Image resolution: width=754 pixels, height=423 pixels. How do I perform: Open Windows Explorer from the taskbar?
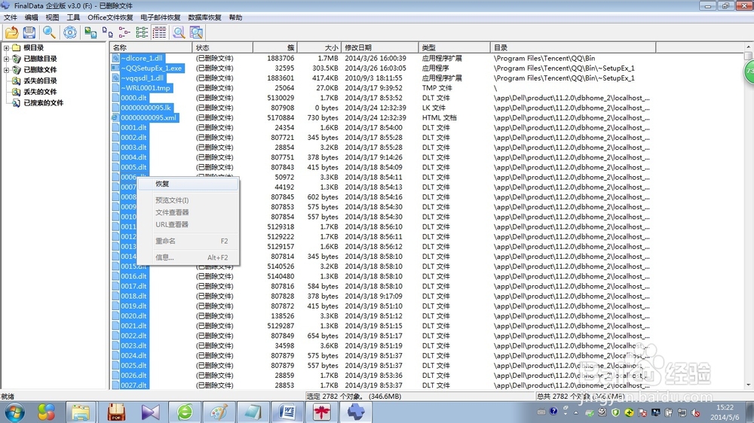pyautogui.click(x=81, y=412)
